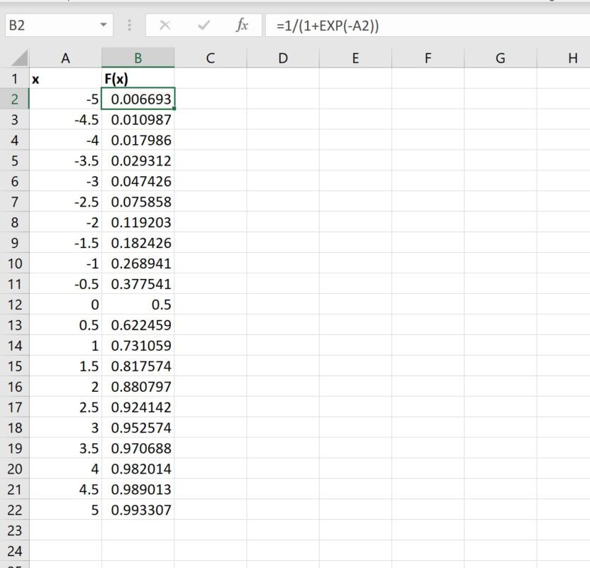Select row 1 header

click(14, 79)
